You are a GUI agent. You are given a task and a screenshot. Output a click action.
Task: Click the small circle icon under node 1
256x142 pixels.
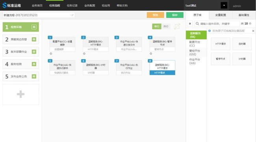pyautogui.click(x=51, y=53)
